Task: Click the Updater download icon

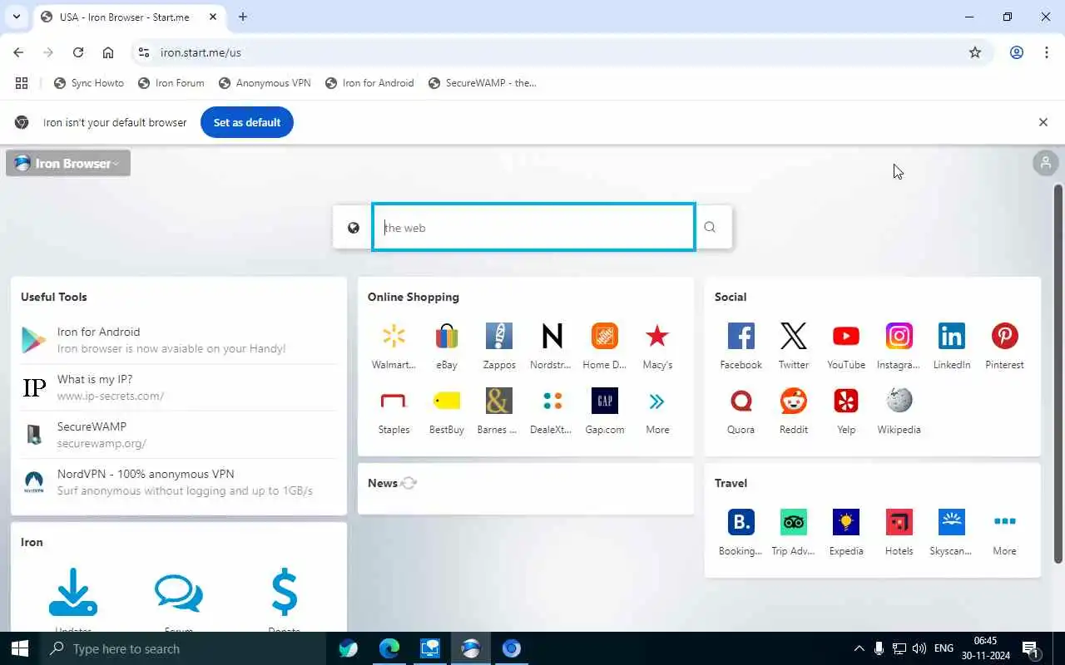Action: pyautogui.click(x=73, y=592)
